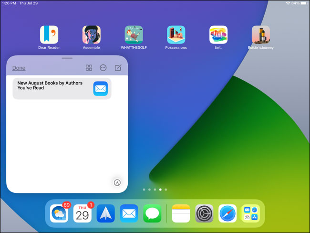Launch the Dear Reader app

pos(49,35)
